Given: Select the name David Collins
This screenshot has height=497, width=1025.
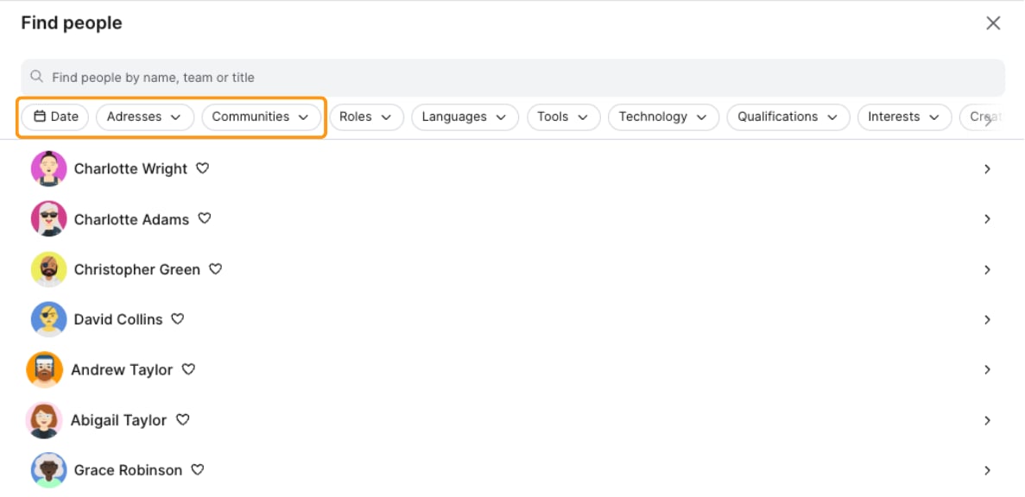Looking at the screenshot, I should point(118,320).
